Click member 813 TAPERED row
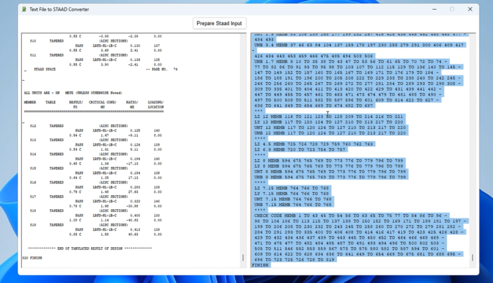Viewport: 493px width, 283px height. pyautogui.click(x=79, y=140)
